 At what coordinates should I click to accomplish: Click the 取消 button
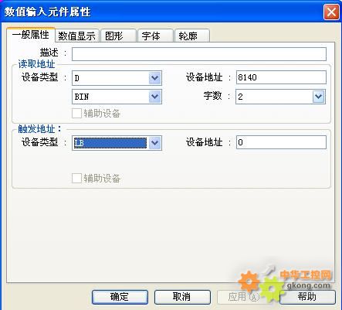coord(182,297)
